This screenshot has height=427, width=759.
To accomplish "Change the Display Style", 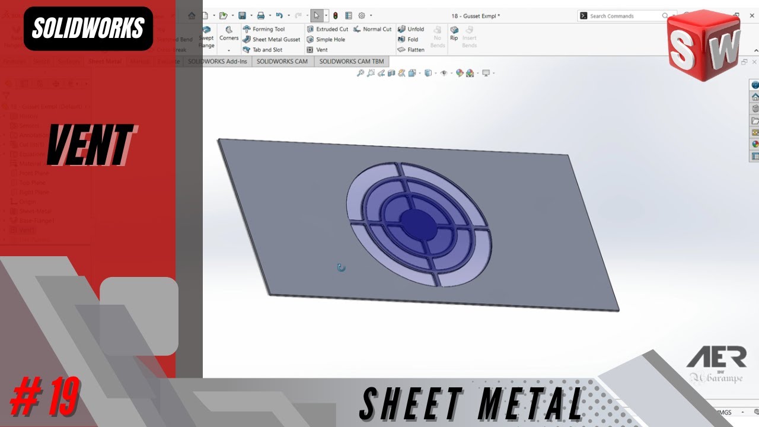I will (x=428, y=73).
